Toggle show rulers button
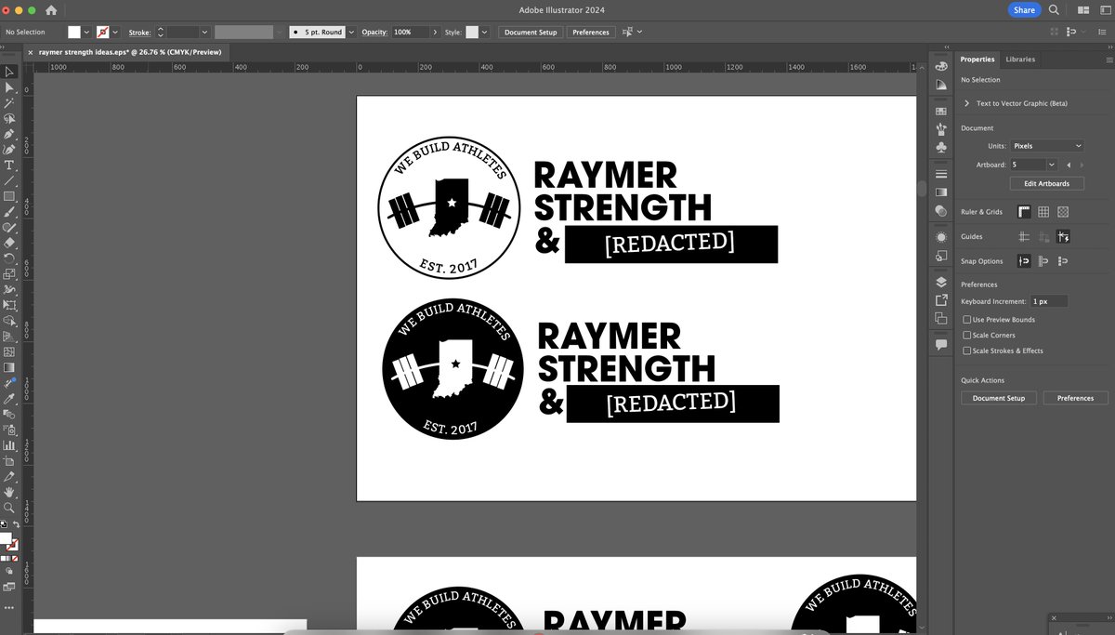Image resolution: width=1115 pixels, height=635 pixels. (x=1024, y=212)
